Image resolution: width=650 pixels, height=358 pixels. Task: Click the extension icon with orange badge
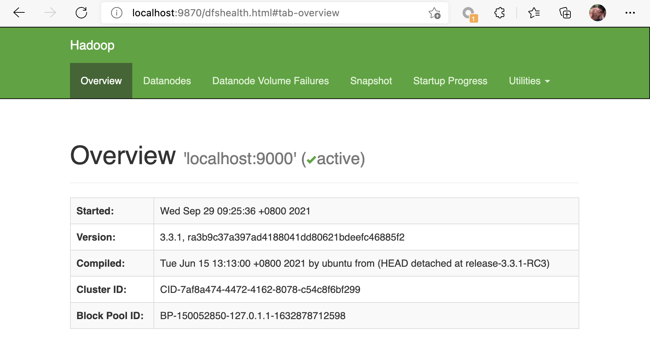469,14
